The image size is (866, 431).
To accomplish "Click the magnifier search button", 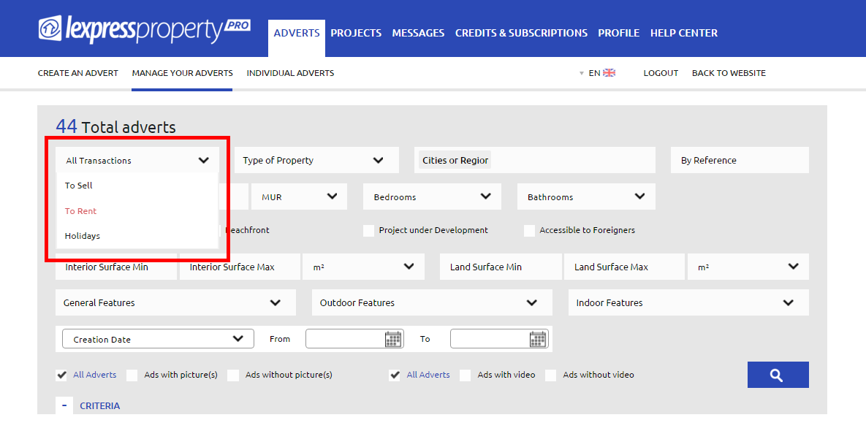I will pyautogui.click(x=778, y=375).
